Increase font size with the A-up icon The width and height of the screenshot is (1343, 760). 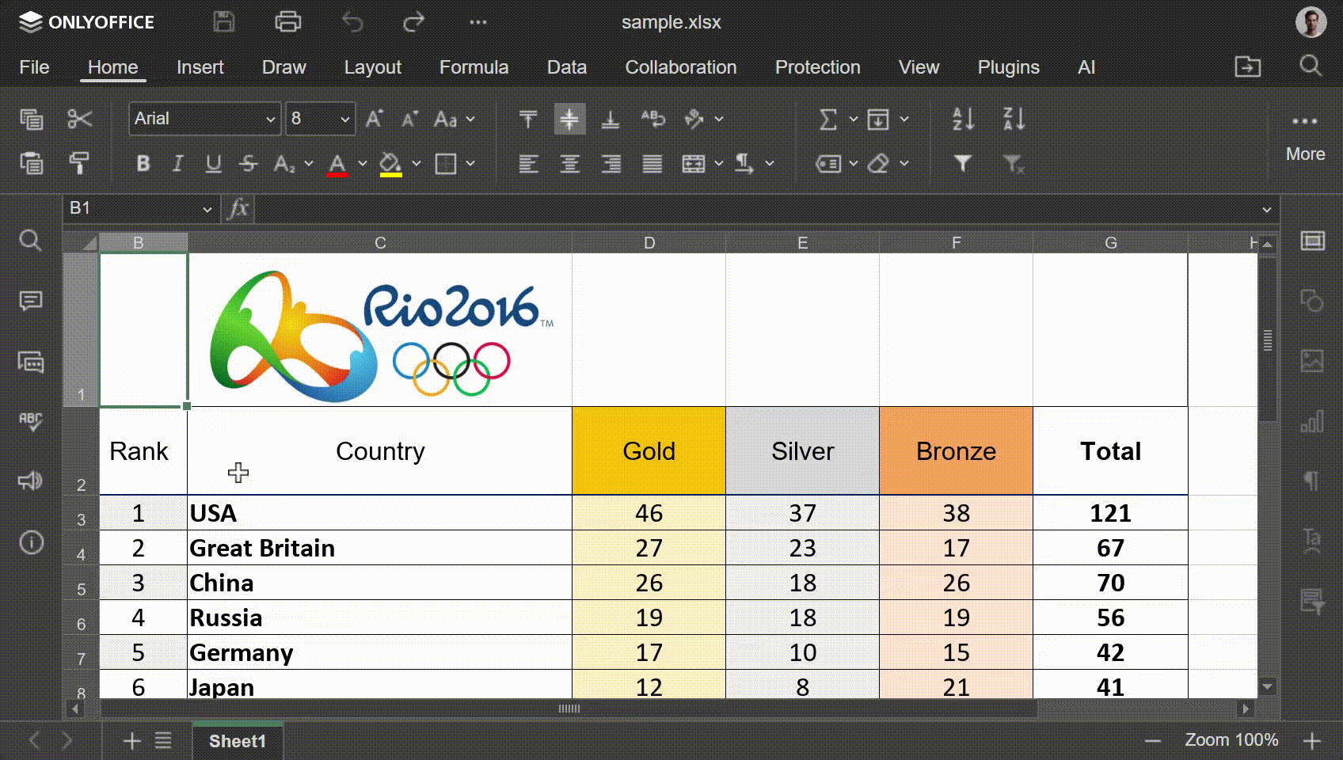(x=375, y=120)
